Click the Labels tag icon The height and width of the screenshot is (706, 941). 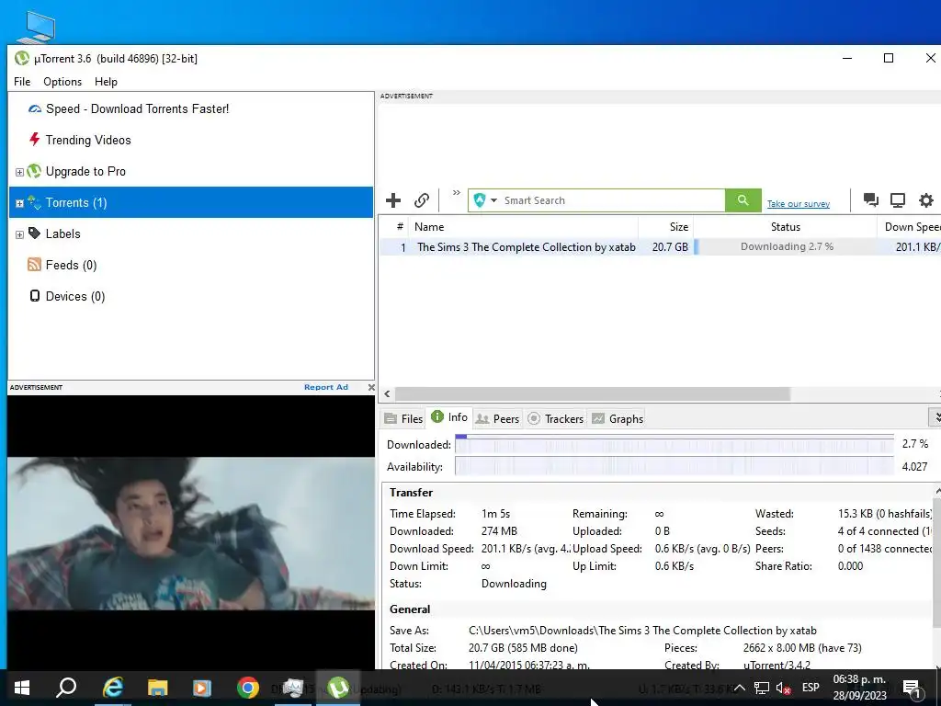coord(34,233)
